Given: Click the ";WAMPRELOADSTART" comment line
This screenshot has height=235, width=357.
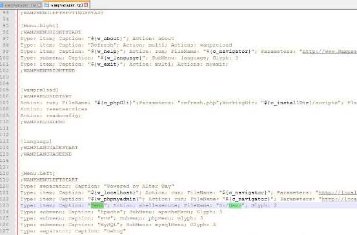Looking at the screenshot, I should pyautogui.click(x=46, y=96).
